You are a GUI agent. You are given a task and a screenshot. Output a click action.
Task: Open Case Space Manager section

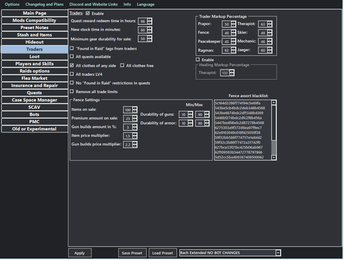34,100
